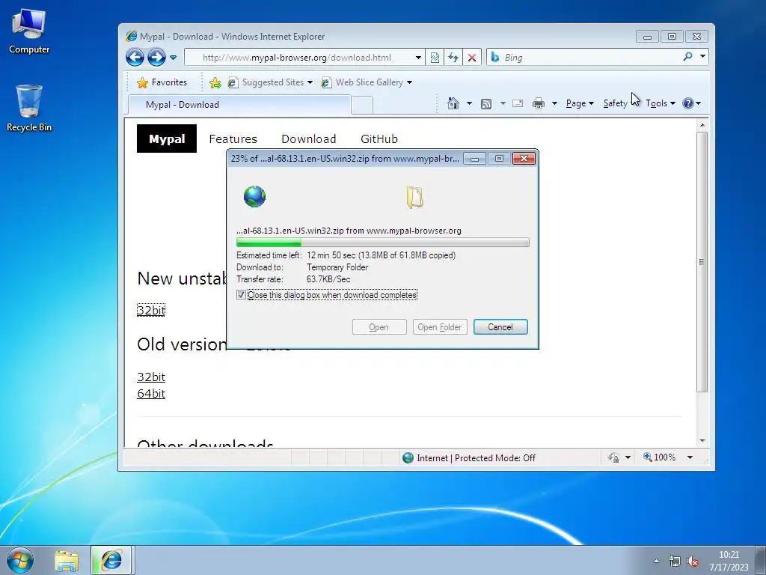
Task: Click the Computer desktop icon
Action: click(29, 31)
